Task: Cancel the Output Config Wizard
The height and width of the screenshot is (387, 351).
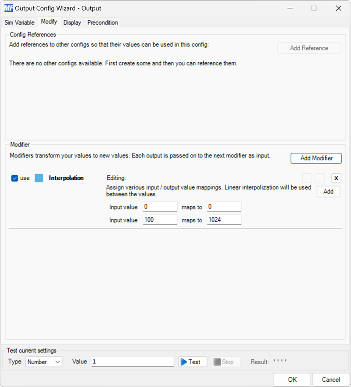Action: coord(330,380)
